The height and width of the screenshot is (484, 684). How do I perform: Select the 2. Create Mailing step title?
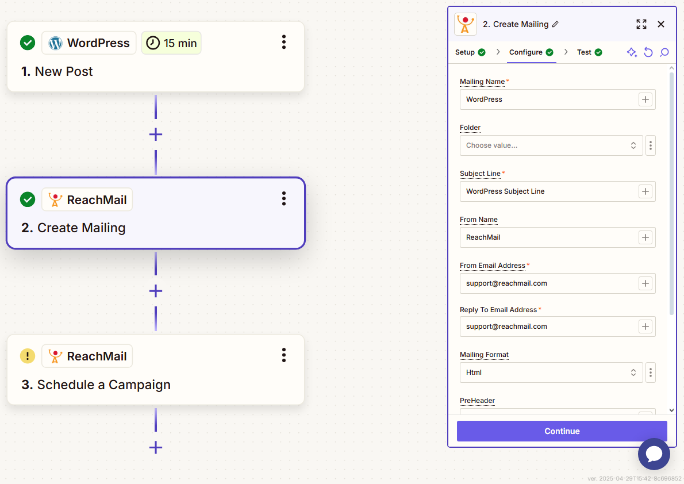74,228
